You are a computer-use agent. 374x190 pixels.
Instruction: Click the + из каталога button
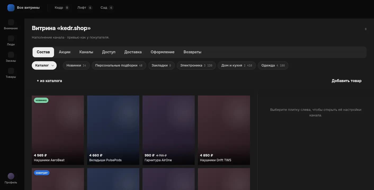(x=50, y=81)
